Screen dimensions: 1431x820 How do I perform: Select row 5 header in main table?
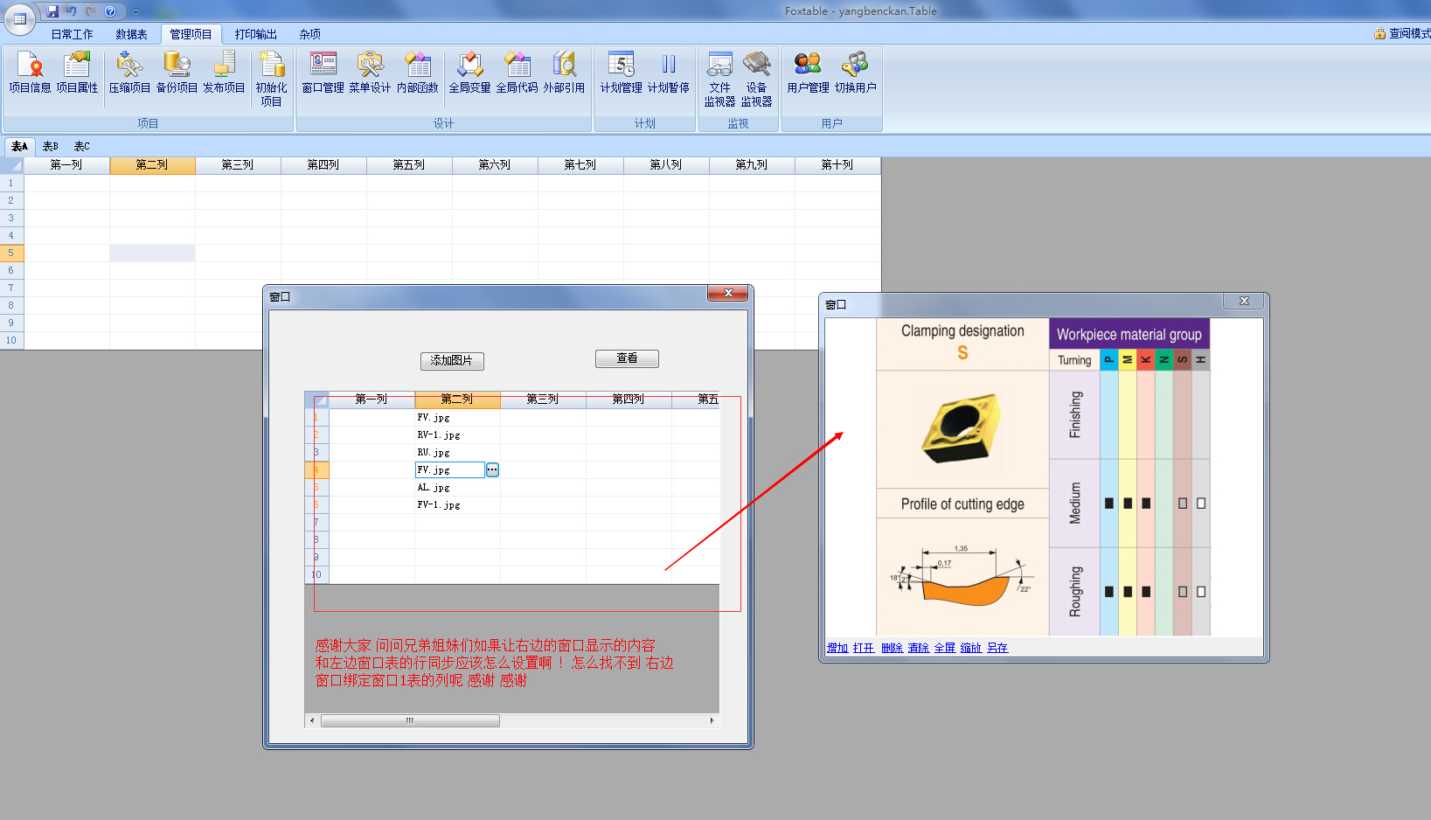coord(11,254)
